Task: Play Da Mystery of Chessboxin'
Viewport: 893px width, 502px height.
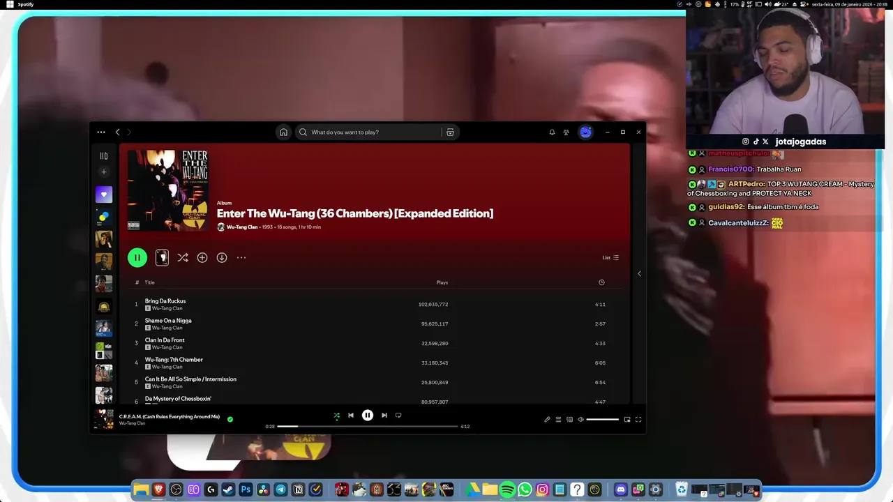Action: [178, 399]
